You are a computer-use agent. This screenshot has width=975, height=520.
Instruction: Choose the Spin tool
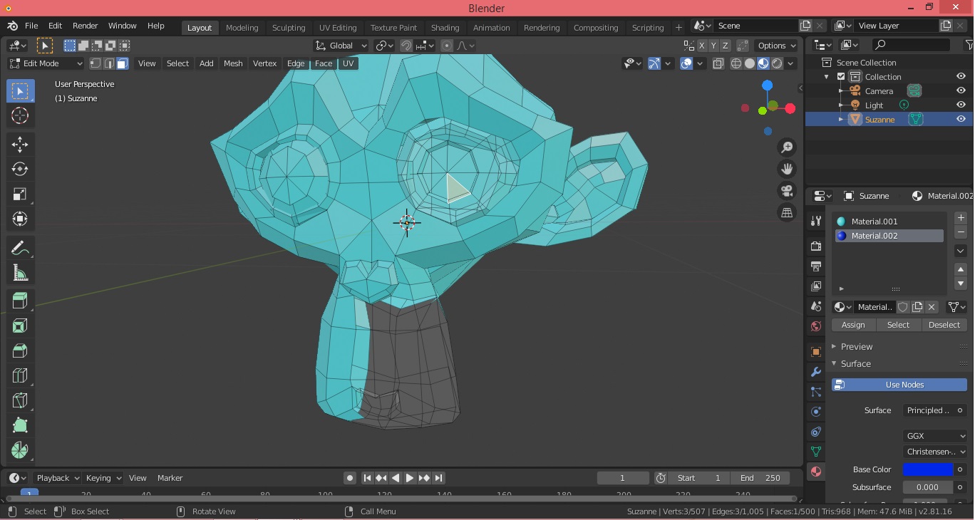pos(20,450)
